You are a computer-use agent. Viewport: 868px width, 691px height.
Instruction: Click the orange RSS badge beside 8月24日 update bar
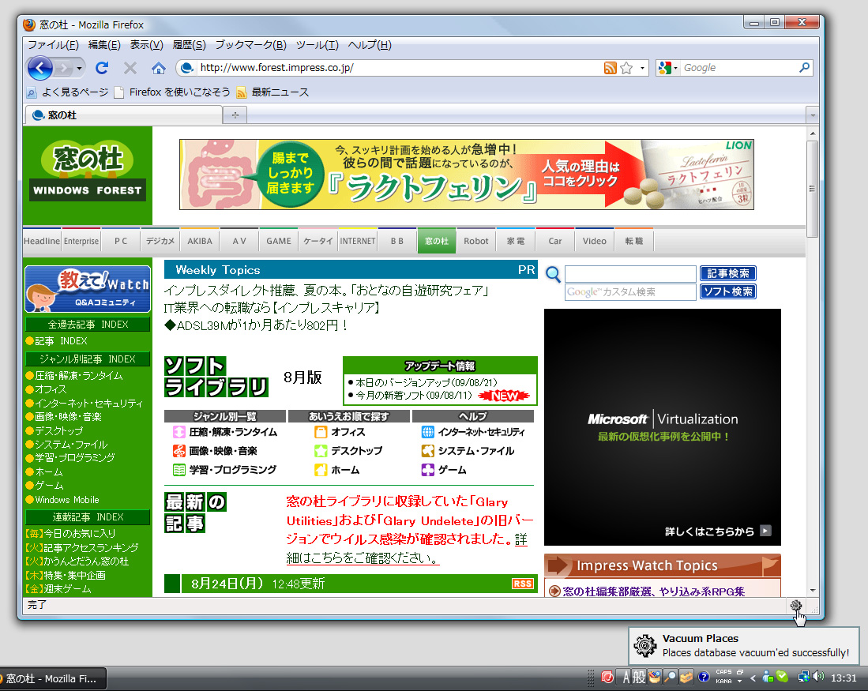point(523,584)
